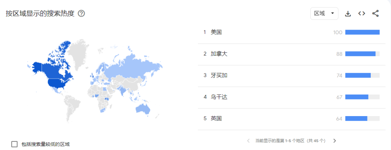The image size is (391, 150).
Task: Enable 包括搜索量较低的区域 checkbox
Action: pyautogui.click(x=14, y=144)
